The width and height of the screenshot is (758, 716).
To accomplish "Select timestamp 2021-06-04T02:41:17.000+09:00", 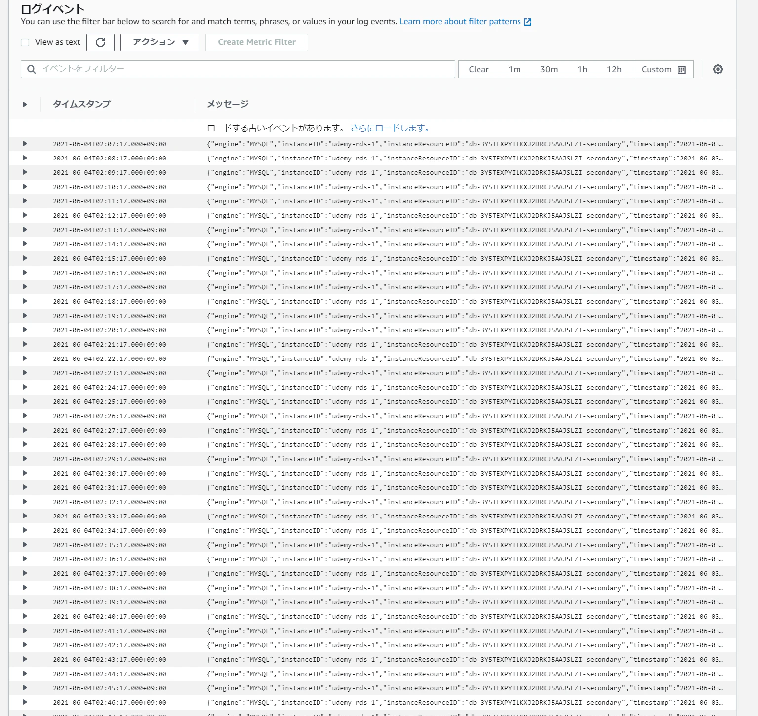I will pos(110,631).
